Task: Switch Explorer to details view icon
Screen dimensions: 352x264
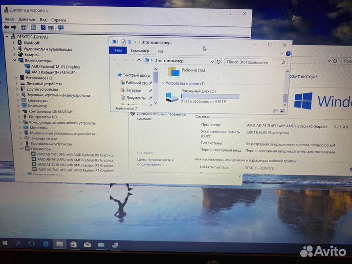Action: (x=275, y=110)
